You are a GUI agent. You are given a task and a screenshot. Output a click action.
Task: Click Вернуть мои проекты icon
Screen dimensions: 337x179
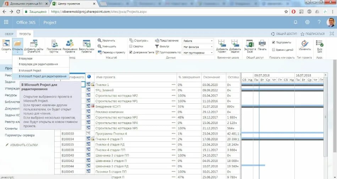click(x=87, y=43)
